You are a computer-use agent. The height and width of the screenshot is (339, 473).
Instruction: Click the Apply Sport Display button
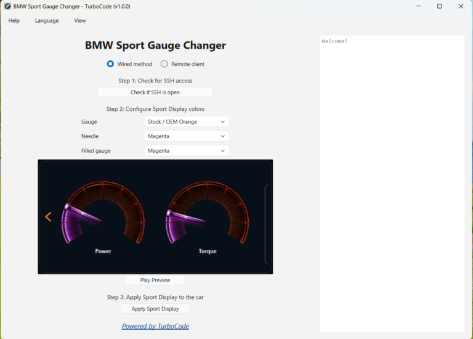155,309
